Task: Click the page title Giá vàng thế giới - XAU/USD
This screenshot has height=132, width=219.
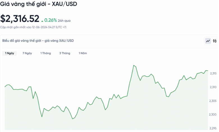Action: [39, 4]
